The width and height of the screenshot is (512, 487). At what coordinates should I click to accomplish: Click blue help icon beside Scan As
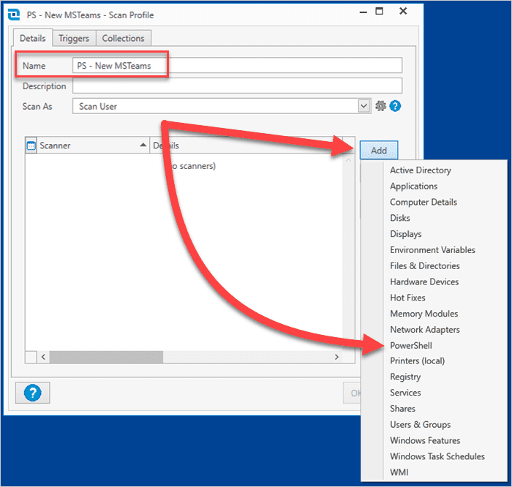[x=395, y=106]
